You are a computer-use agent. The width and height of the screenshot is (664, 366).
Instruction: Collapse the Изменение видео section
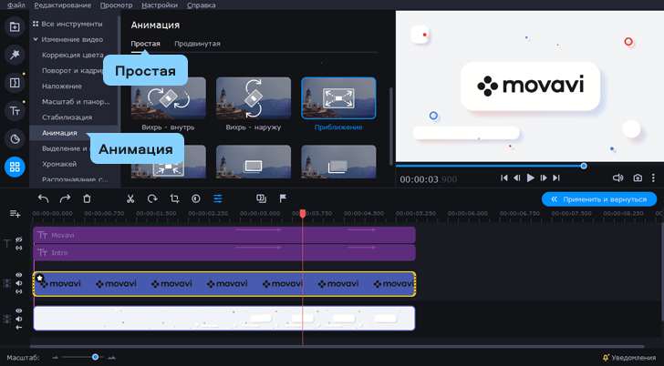[36, 39]
